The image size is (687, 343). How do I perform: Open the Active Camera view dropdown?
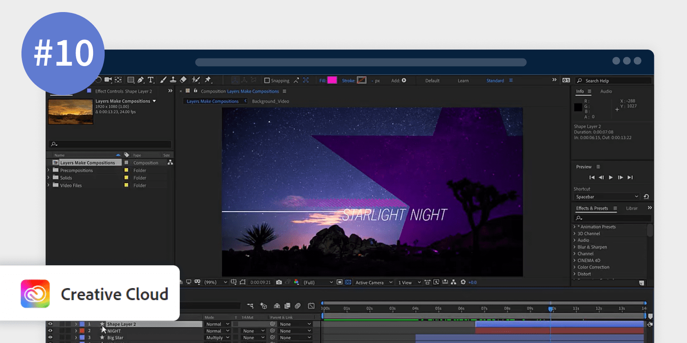coord(373,282)
